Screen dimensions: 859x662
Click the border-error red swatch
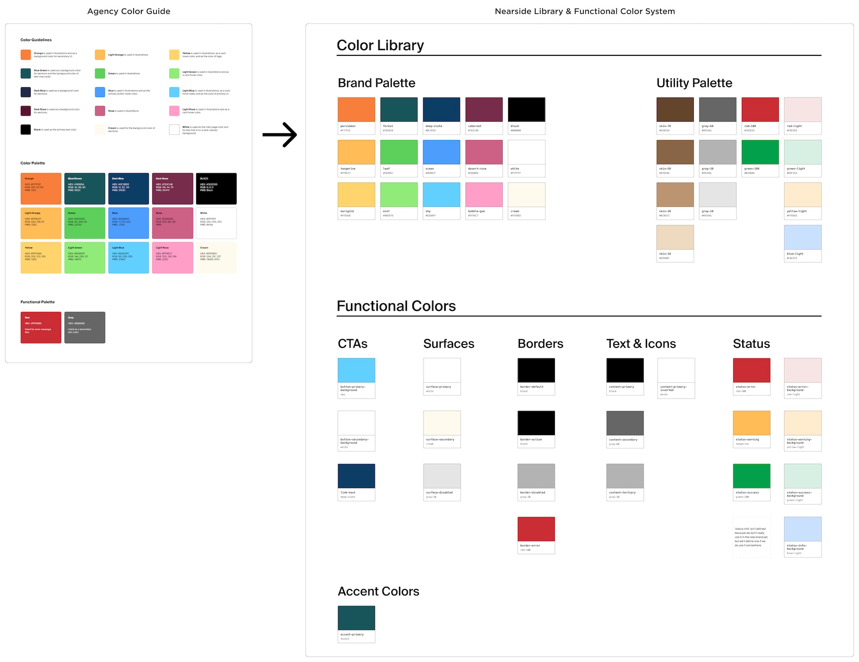[536, 529]
